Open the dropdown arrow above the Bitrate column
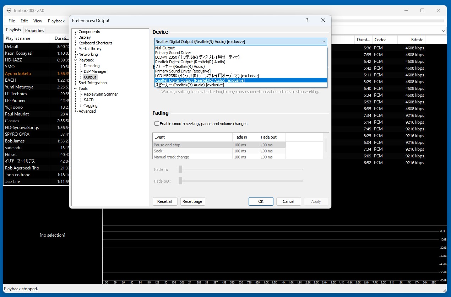This screenshot has height=297, width=451. (x=443, y=31)
